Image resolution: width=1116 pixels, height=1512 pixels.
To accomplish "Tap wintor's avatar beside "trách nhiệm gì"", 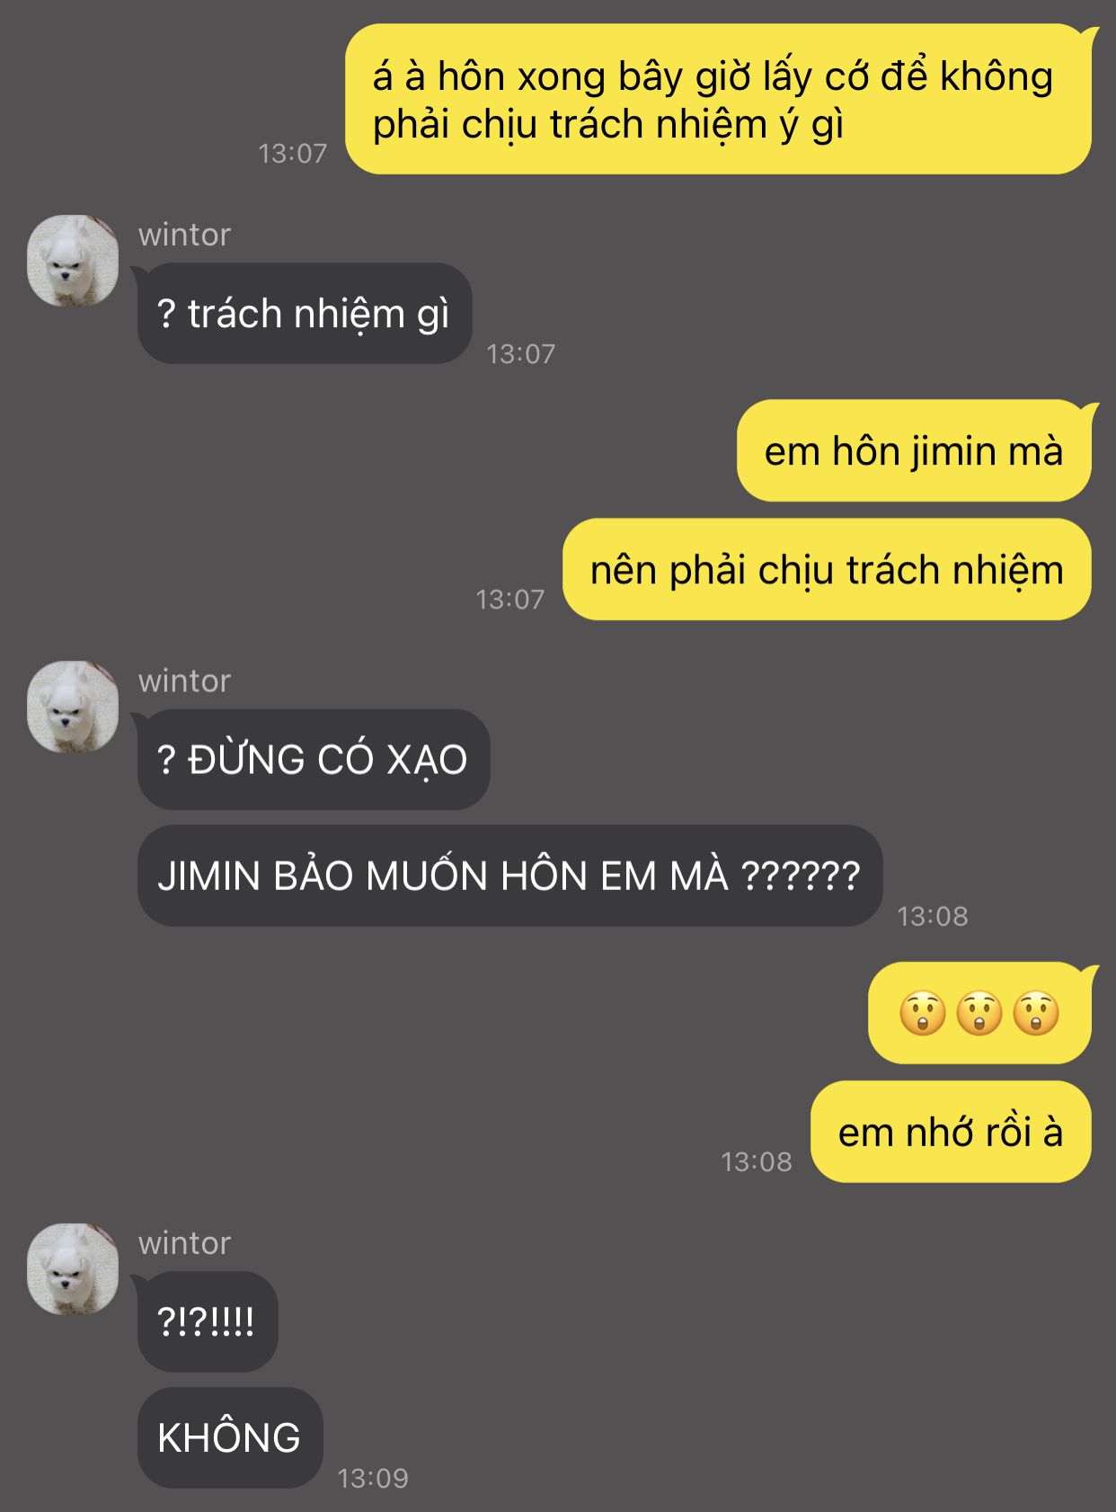I will (x=73, y=261).
